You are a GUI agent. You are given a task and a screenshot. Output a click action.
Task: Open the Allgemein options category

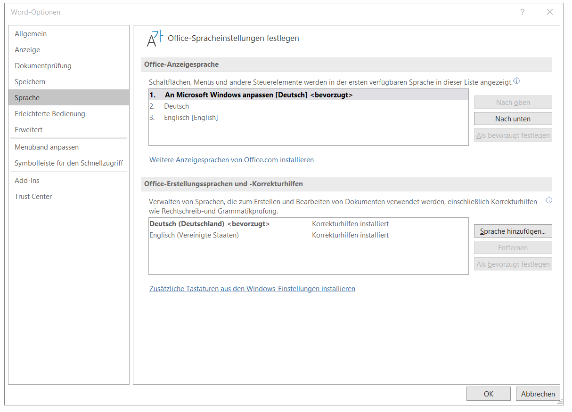pyautogui.click(x=69, y=34)
